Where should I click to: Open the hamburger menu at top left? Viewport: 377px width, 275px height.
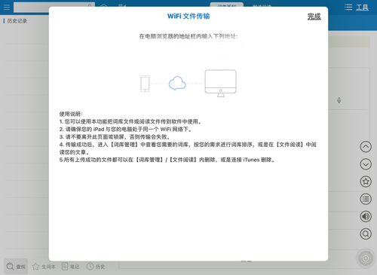pyautogui.click(x=7, y=7)
